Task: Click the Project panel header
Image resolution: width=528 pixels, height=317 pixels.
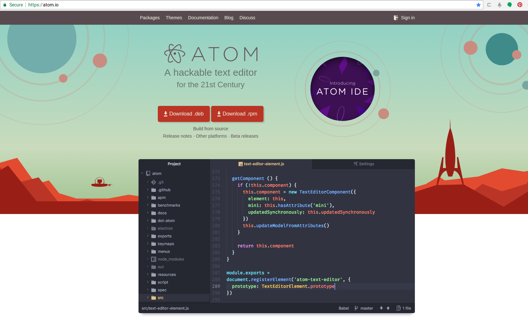Action: (174, 164)
